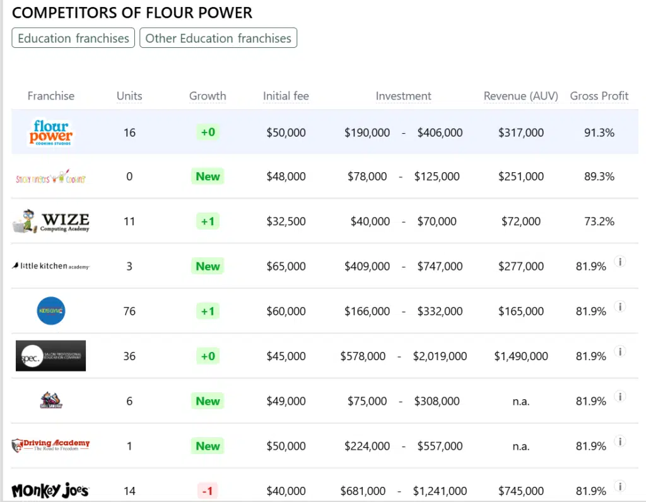This screenshot has width=646, height=502.
Task: Click the Gross Profit column header
Action: pos(599,96)
